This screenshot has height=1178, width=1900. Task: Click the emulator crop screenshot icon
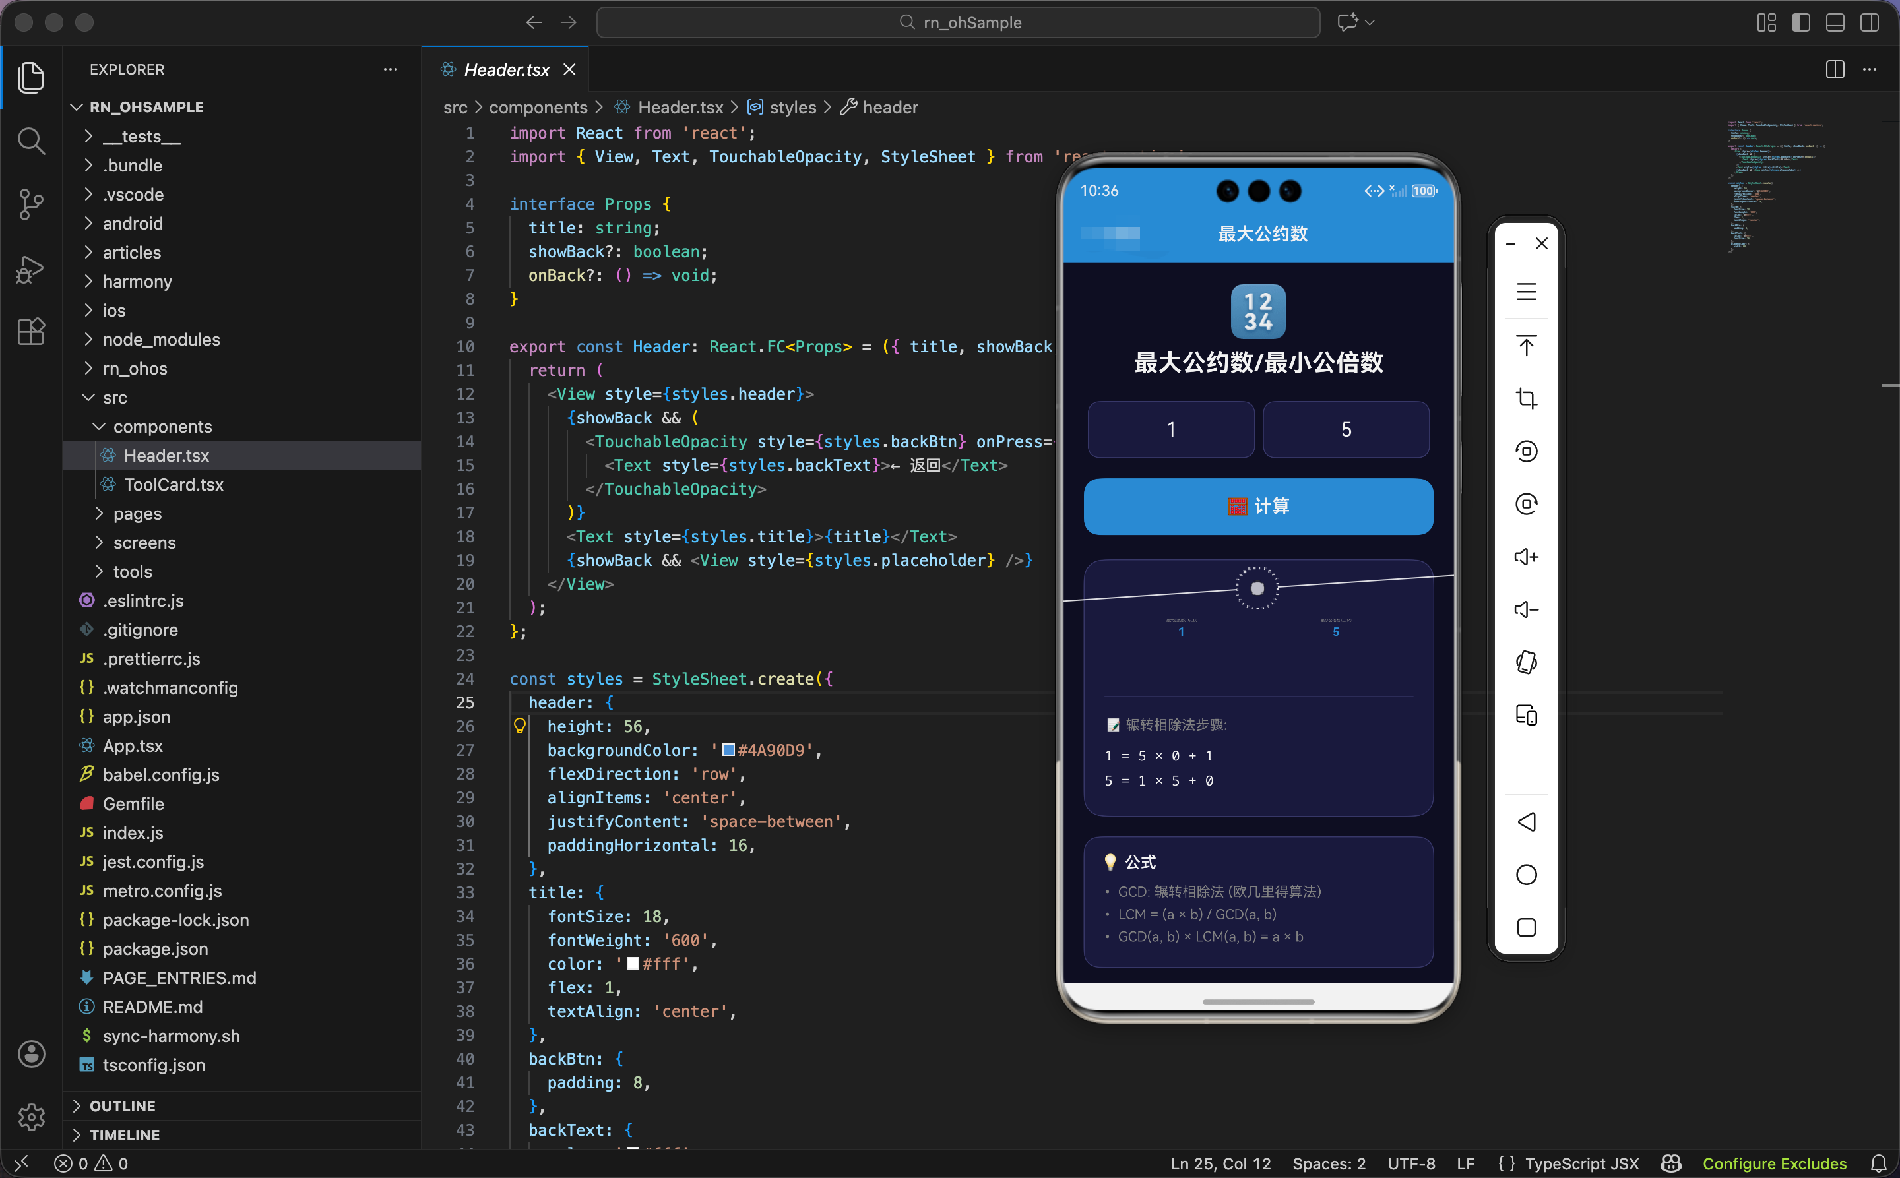1526,398
